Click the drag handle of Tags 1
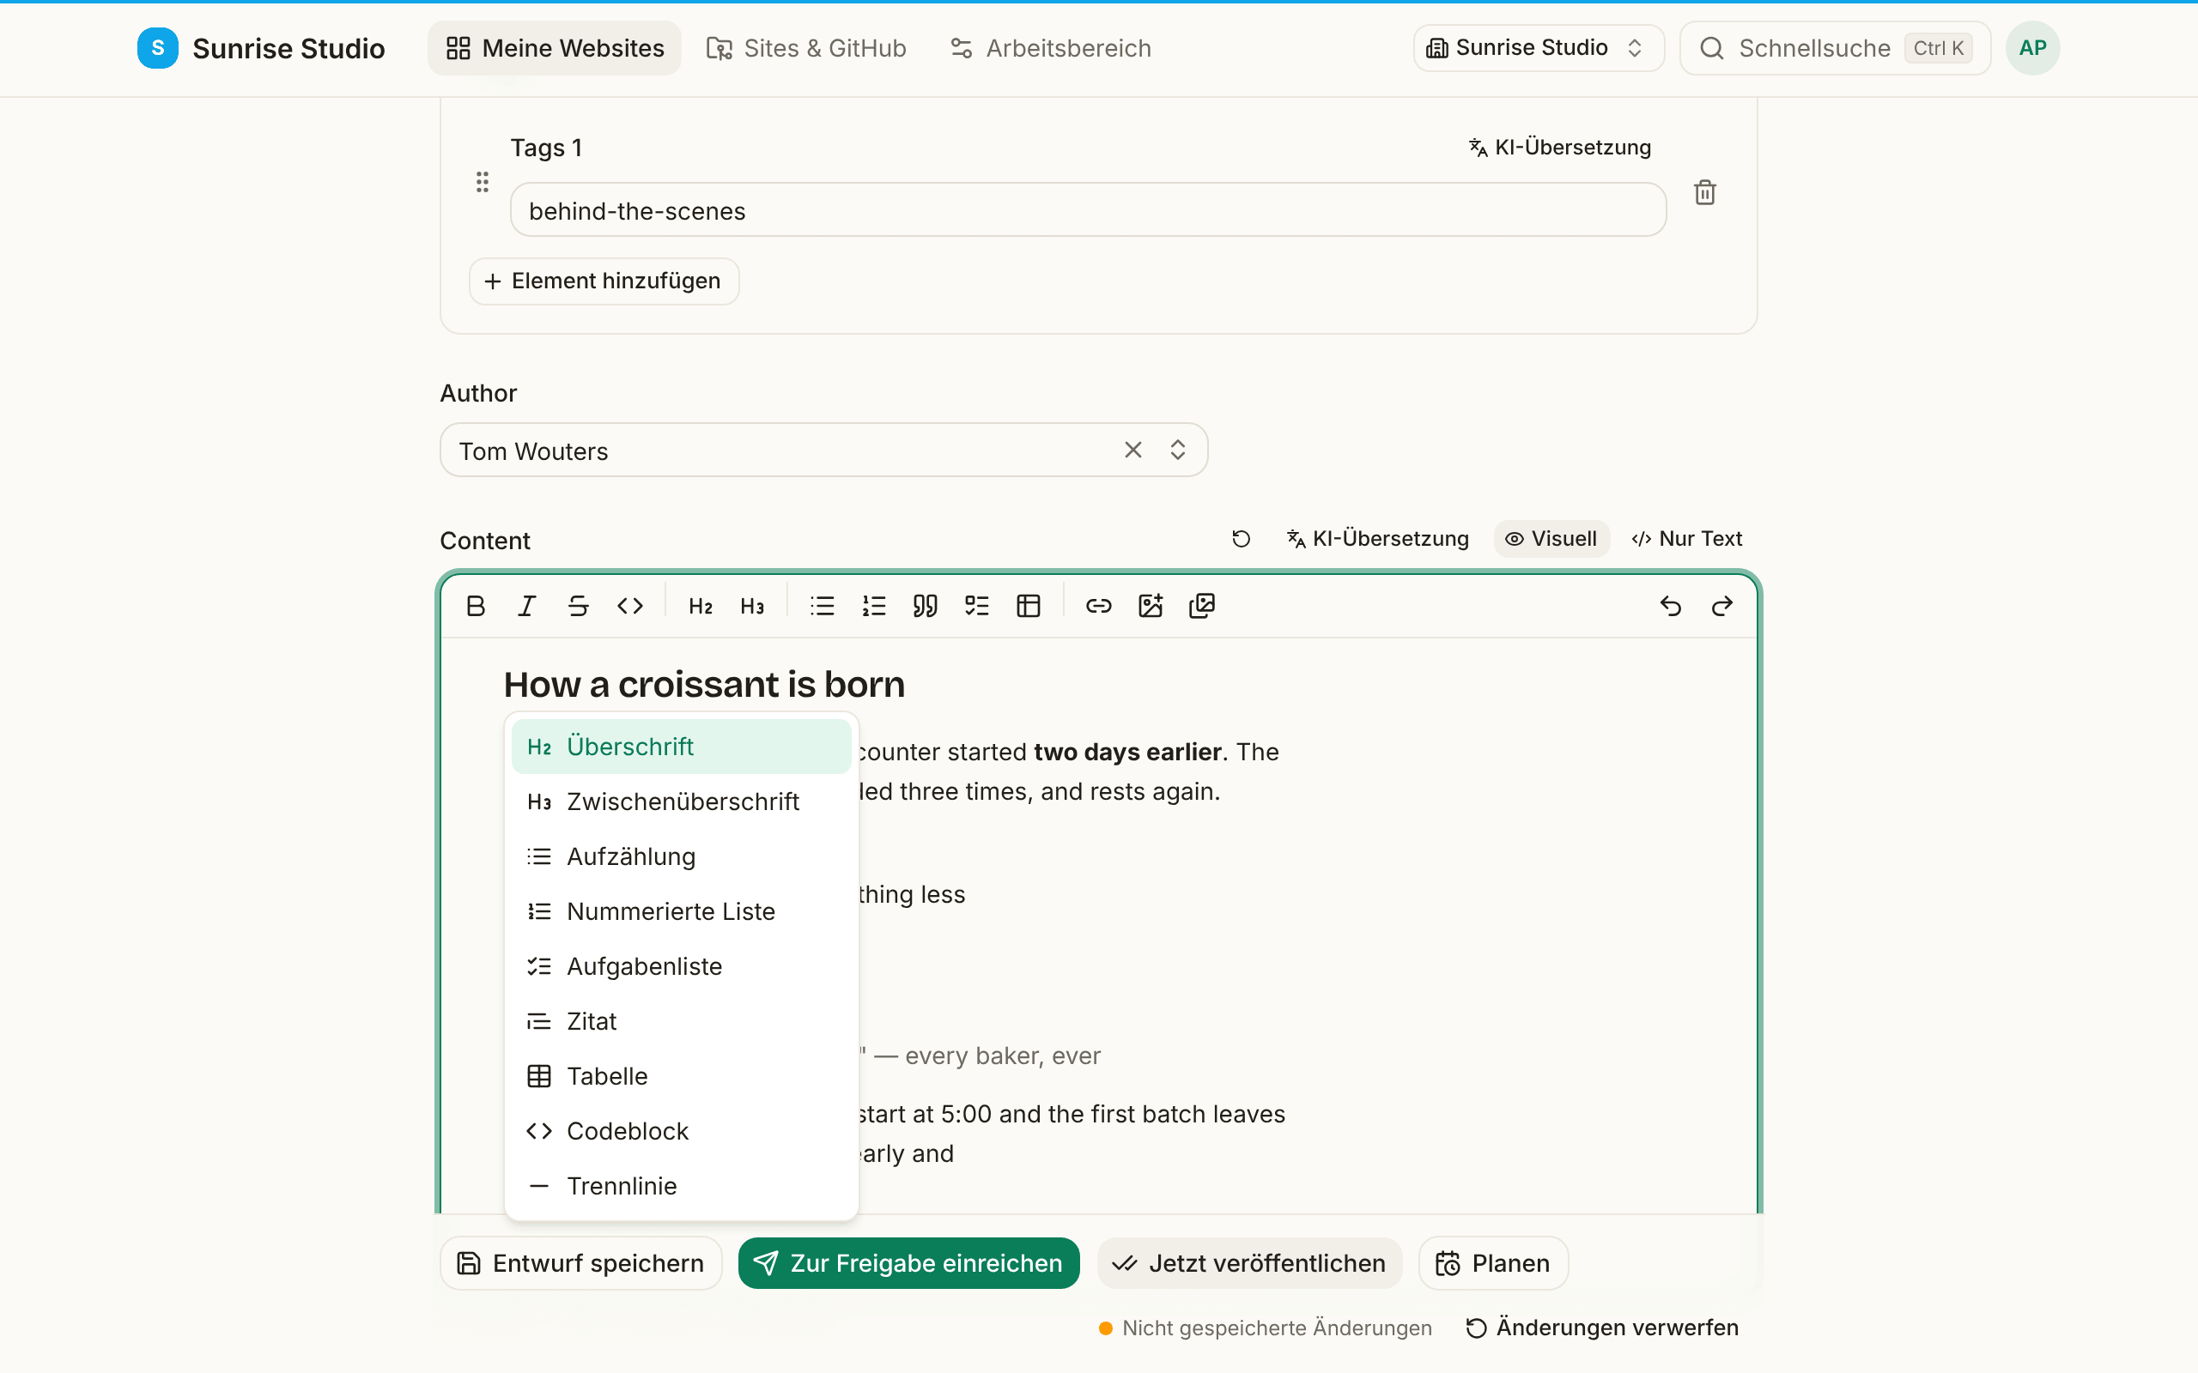The width and height of the screenshot is (2198, 1373). pos(483,183)
